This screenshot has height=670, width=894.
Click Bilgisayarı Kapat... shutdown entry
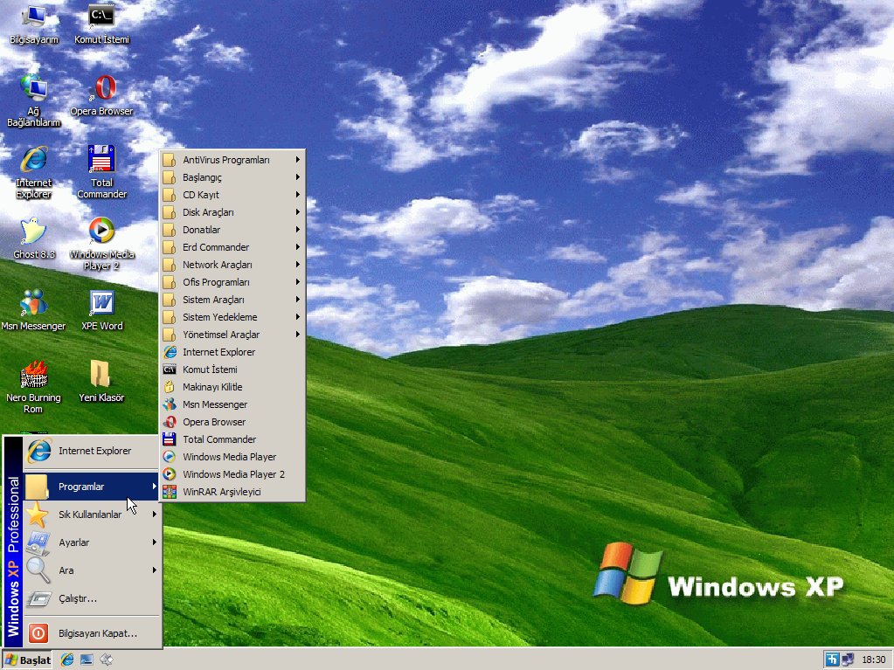(x=92, y=633)
